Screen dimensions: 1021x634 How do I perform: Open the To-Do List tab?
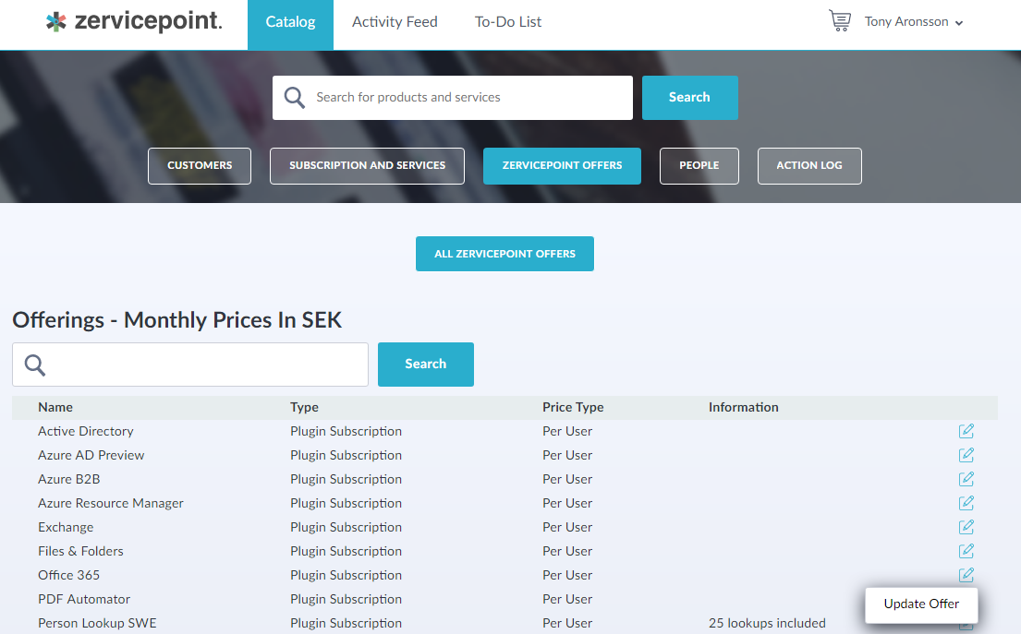[x=508, y=22]
